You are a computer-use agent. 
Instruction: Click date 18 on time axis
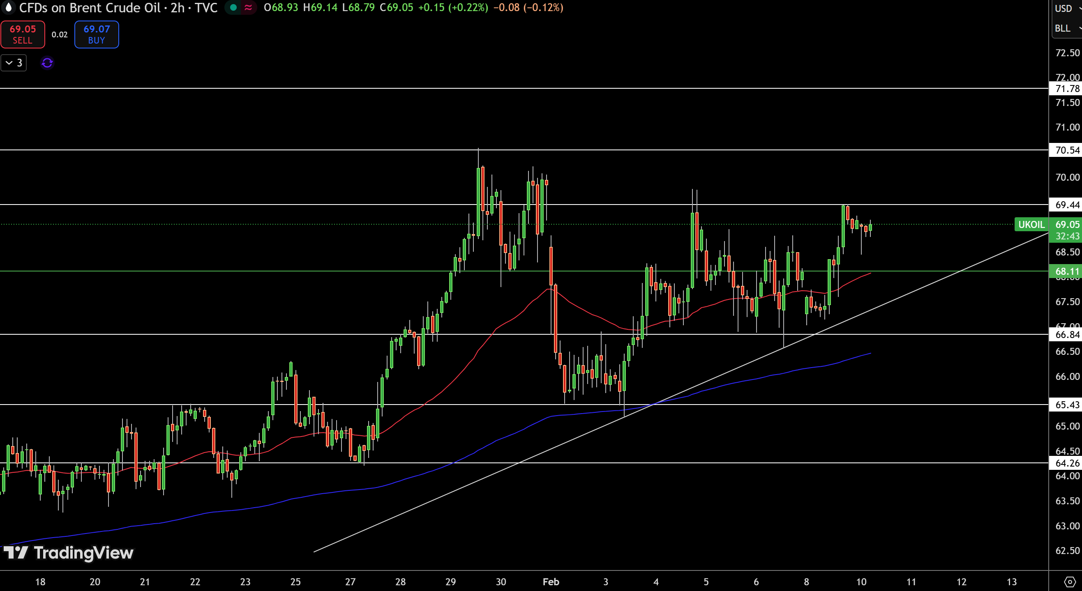pyautogui.click(x=40, y=582)
